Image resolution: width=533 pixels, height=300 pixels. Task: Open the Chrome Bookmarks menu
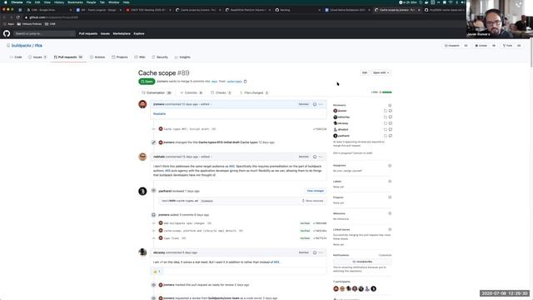tap(75, 2)
